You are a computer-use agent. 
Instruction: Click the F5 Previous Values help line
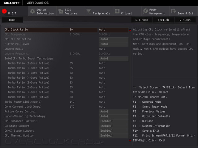pyautogui.click(x=149, y=112)
